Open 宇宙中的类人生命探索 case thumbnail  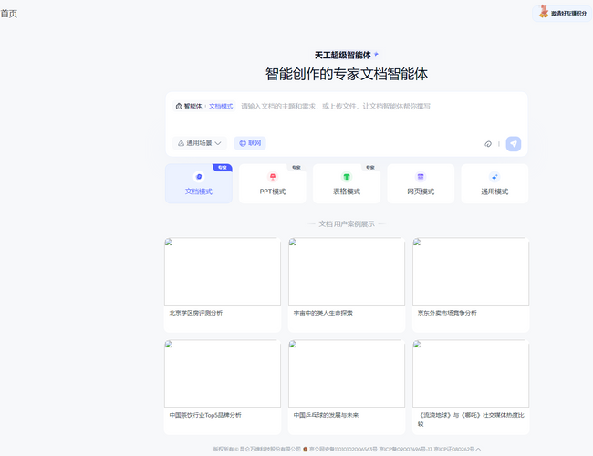point(347,271)
